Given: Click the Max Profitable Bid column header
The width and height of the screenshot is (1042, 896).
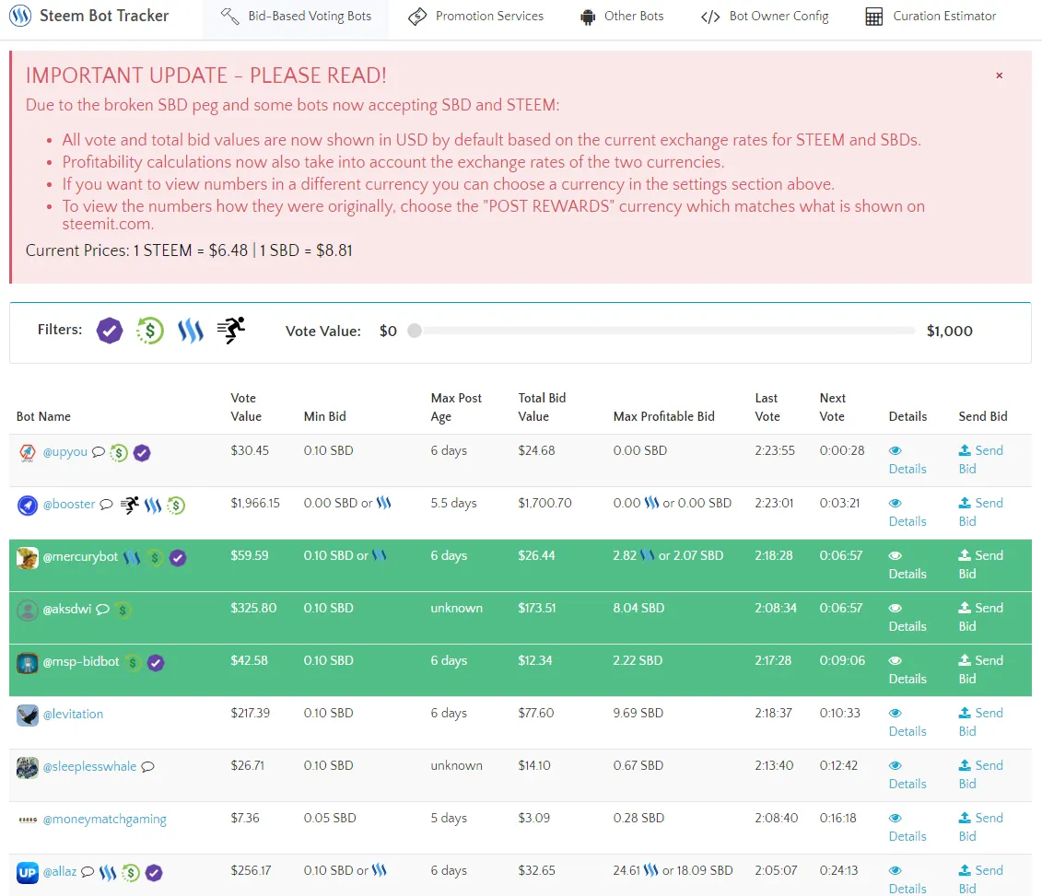Looking at the screenshot, I should click(663, 416).
